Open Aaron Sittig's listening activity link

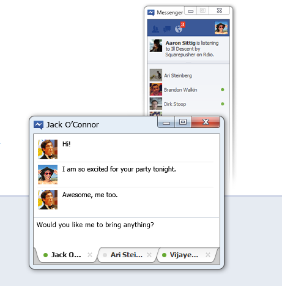tap(192, 49)
